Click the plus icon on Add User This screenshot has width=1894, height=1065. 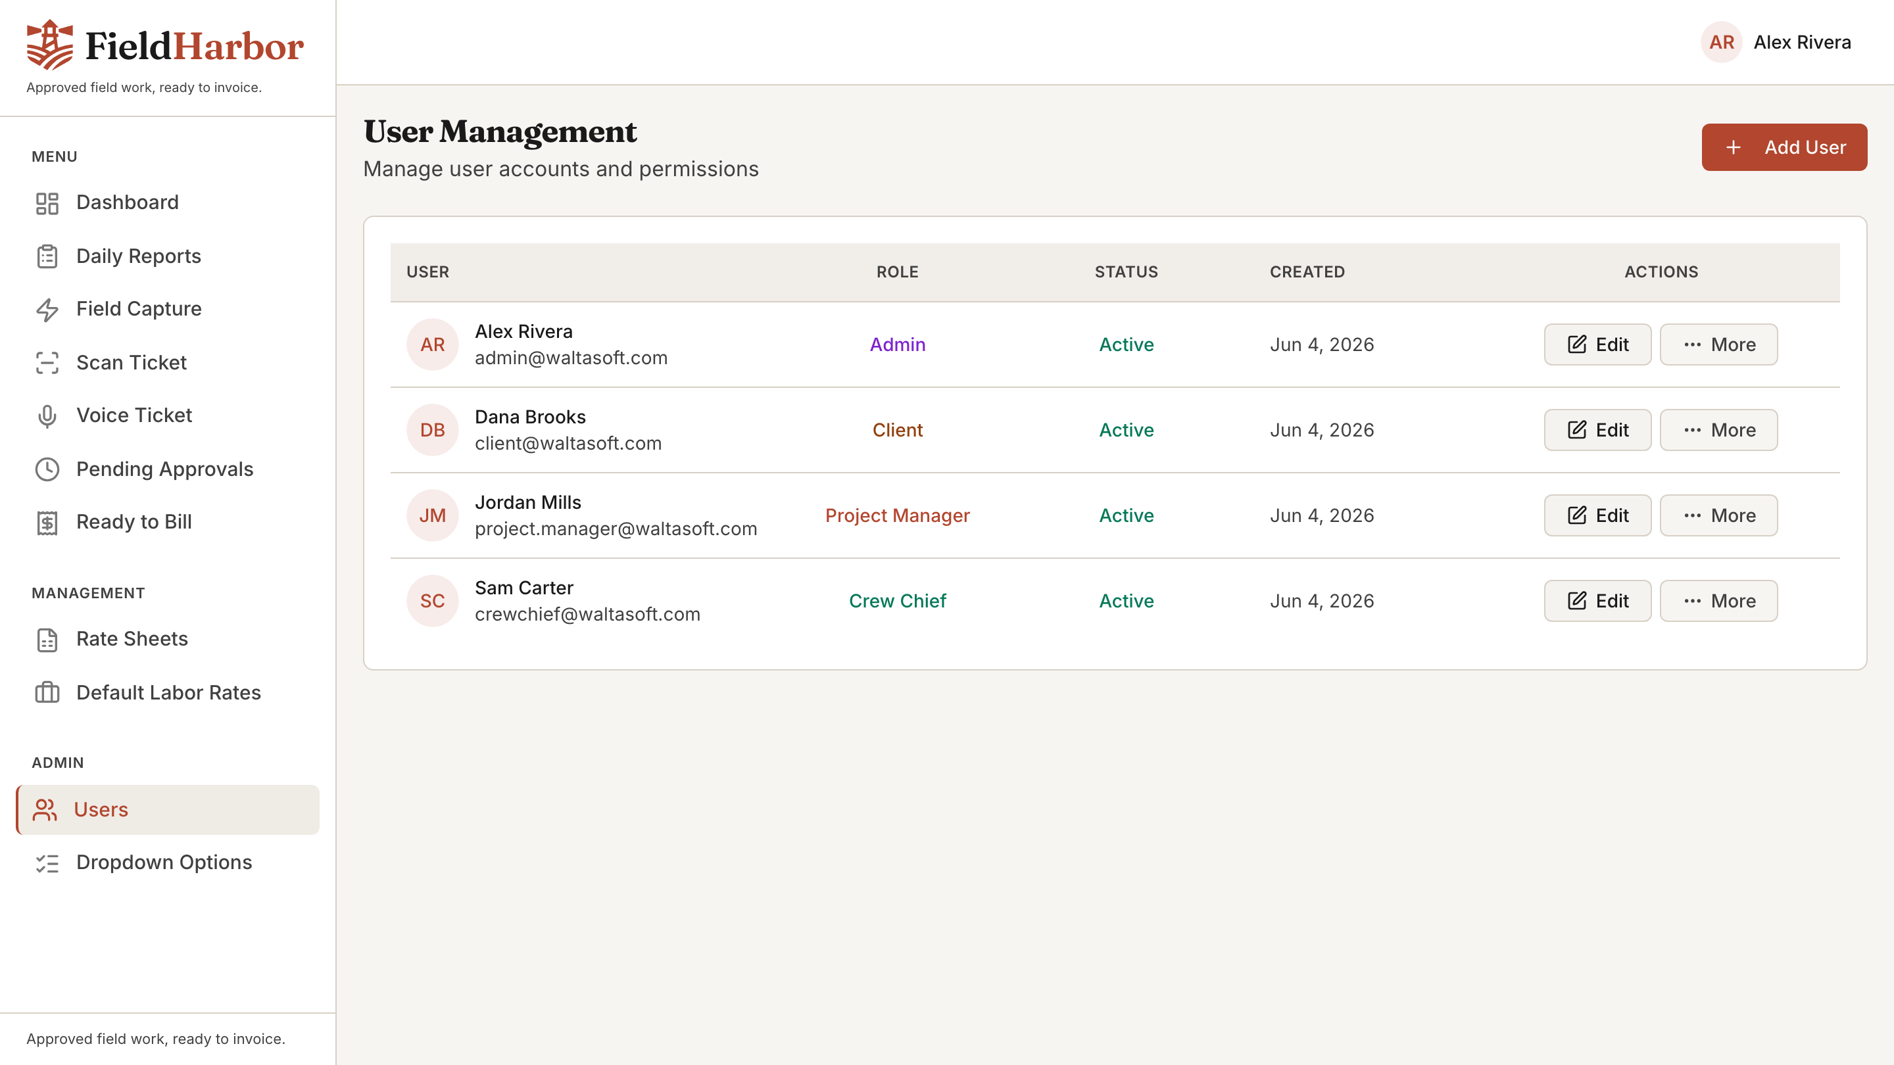(x=1733, y=148)
